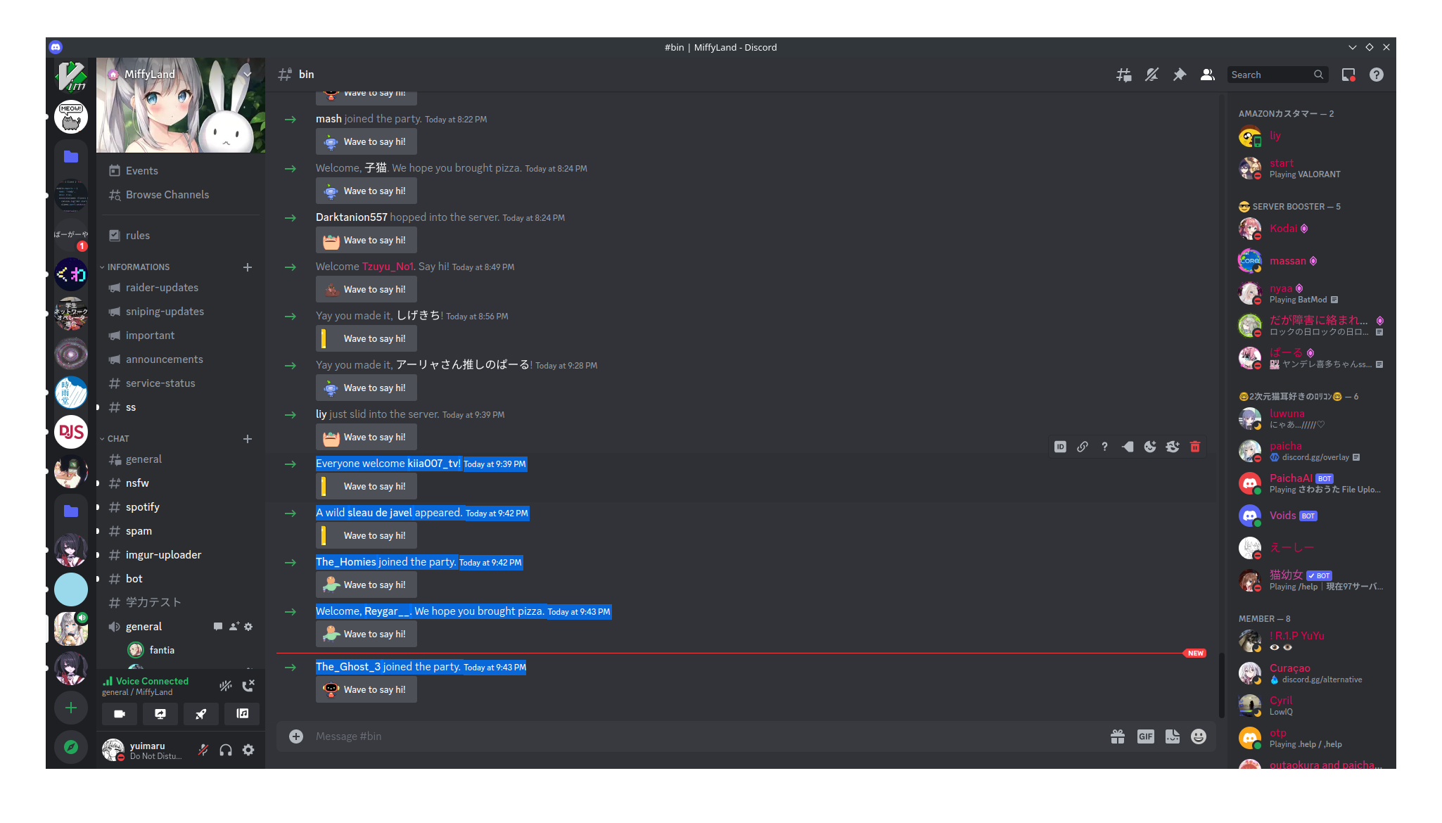This screenshot has width=1442, height=823.
Task: Open the Inbox icon
Action: (x=1348, y=75)
